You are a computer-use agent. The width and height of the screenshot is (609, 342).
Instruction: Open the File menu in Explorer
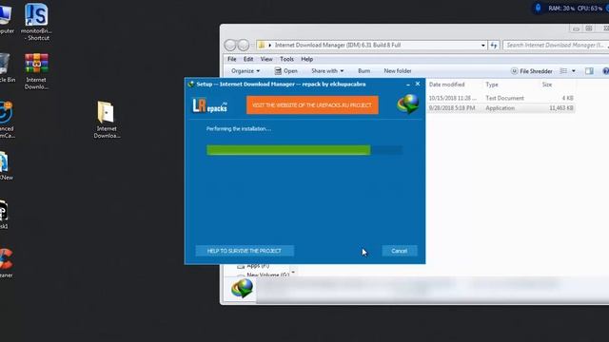point(232,59)
